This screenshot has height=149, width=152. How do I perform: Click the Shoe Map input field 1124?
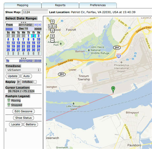[35, 12]
